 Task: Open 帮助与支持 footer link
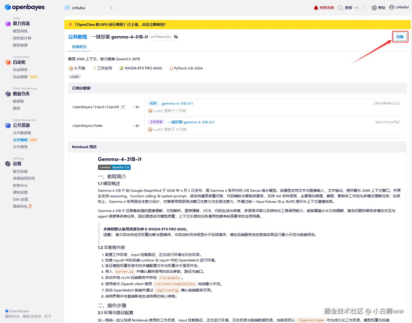pos(32,316)
